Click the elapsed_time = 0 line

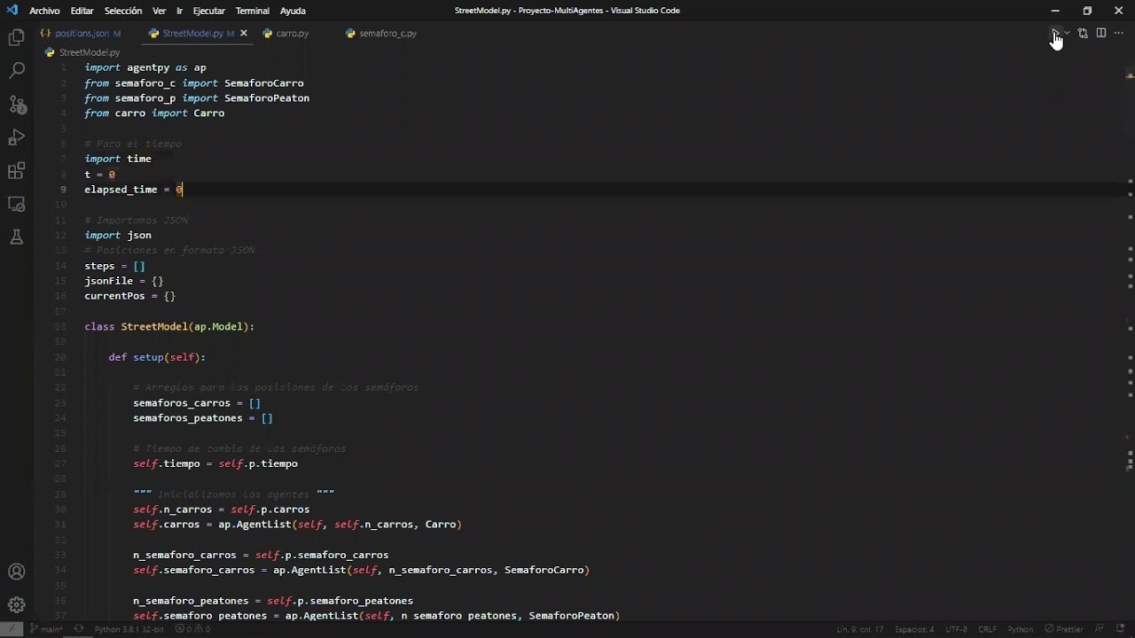point(133,190)
